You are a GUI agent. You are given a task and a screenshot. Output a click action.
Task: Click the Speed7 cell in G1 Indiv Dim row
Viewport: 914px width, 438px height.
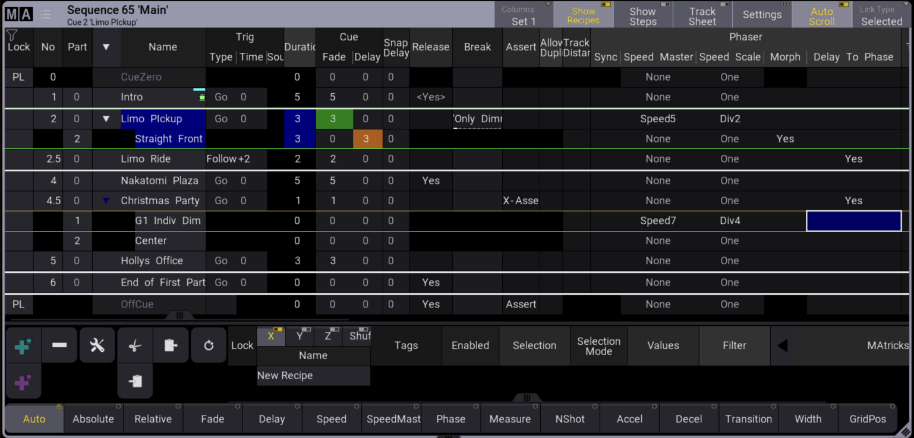click(658, 221)
